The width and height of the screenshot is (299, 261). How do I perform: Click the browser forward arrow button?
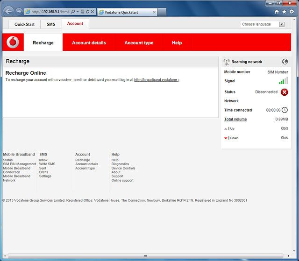[19, 12]
